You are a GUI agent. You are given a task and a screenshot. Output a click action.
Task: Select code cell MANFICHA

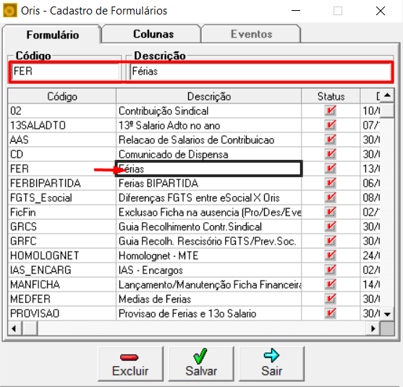pyautogui.click(x=62, y=284)
